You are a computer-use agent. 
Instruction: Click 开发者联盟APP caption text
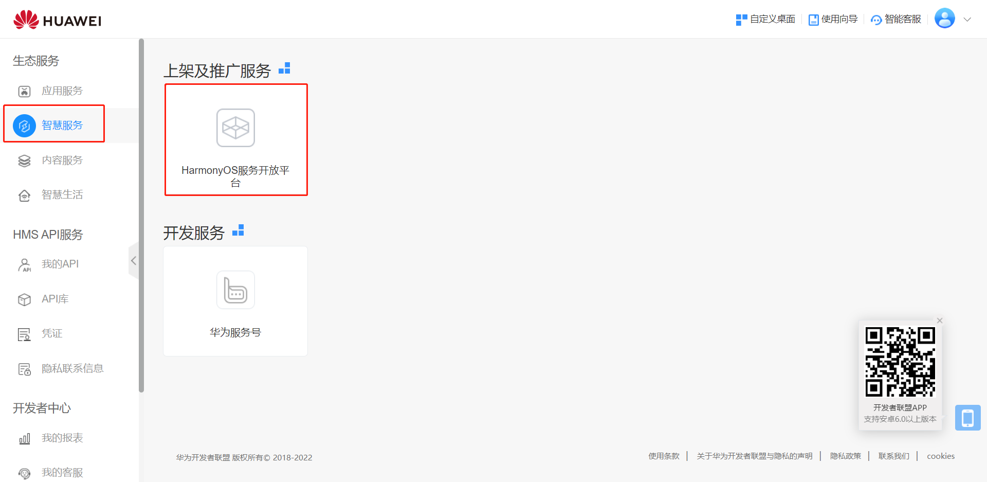(900, 407)
